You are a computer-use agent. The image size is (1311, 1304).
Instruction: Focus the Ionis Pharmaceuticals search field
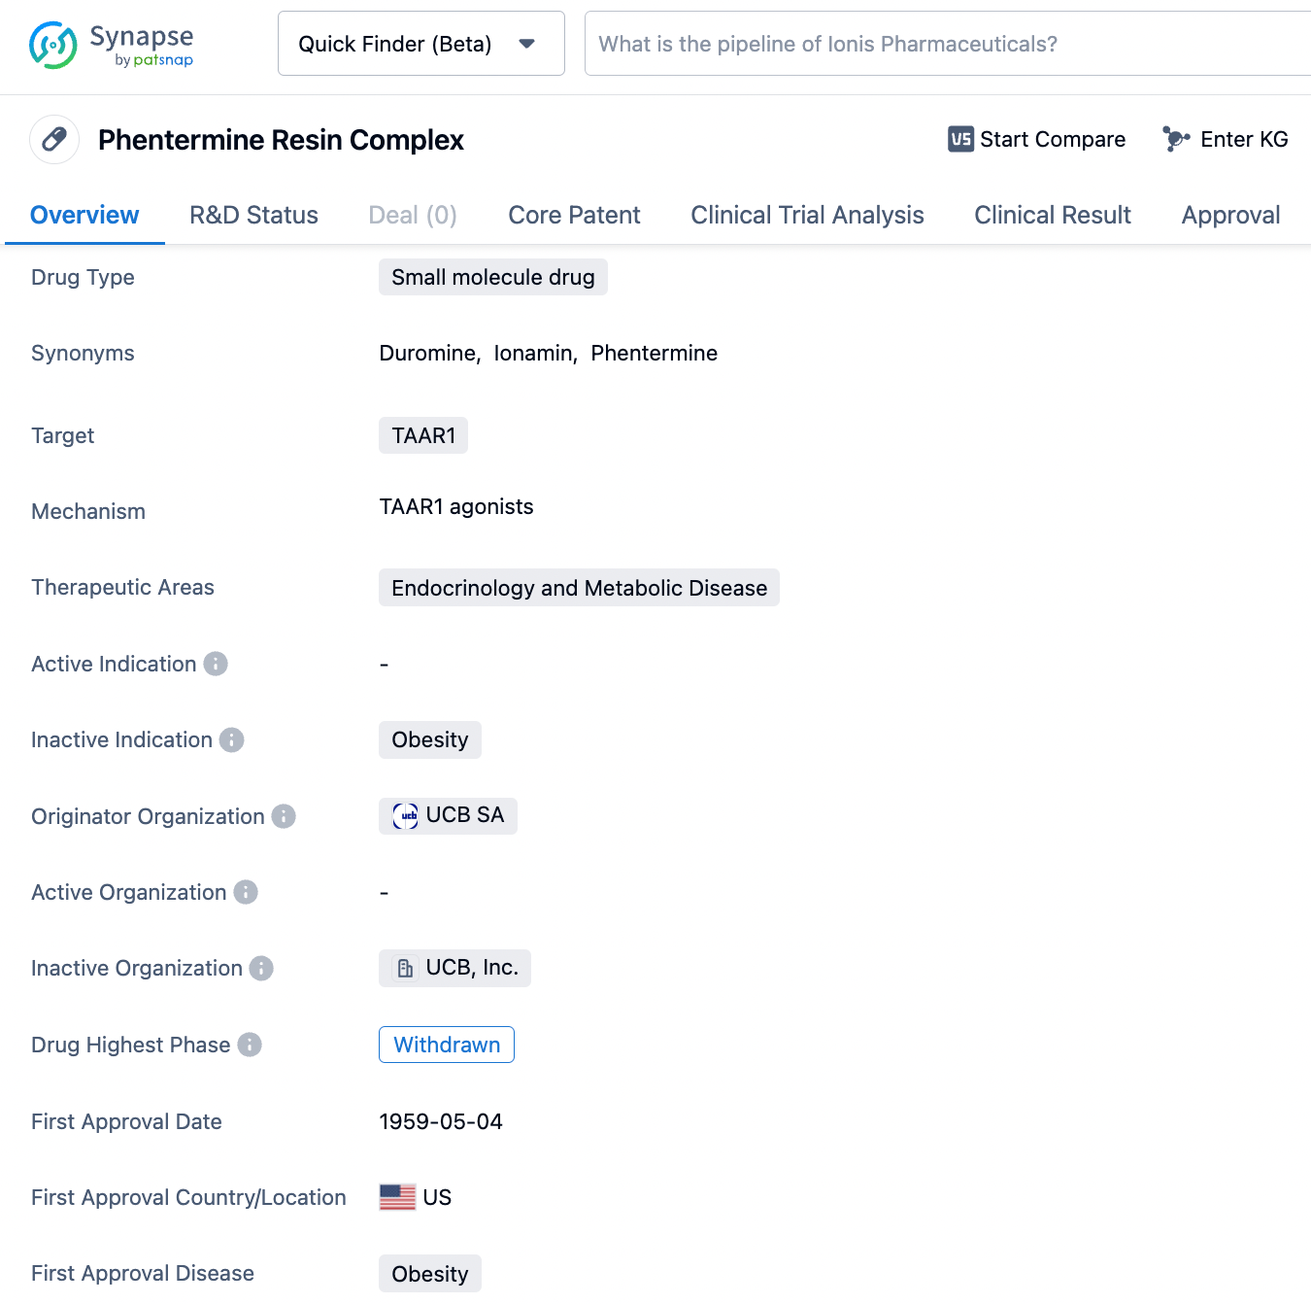942,44
